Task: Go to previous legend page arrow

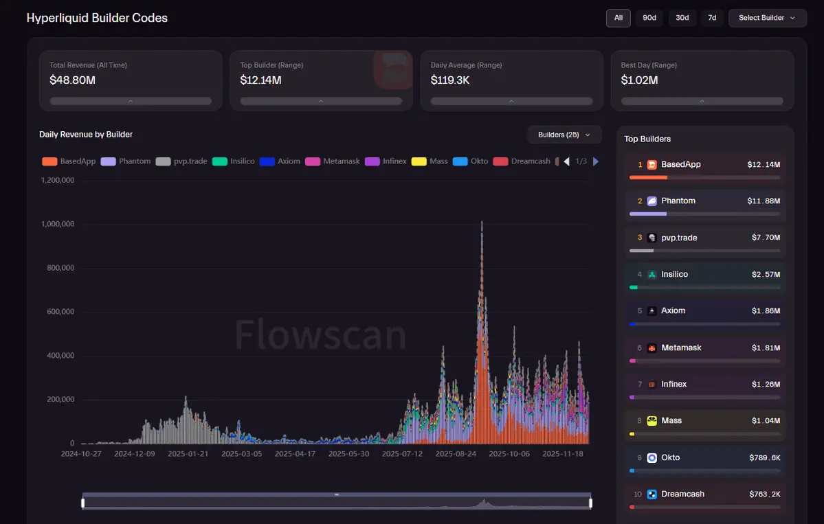Action: pyautogui.click(x=566, y=161)
